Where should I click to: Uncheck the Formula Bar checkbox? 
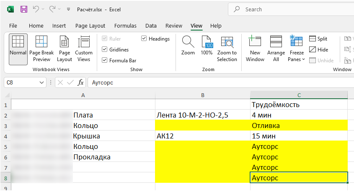point(105,60)
